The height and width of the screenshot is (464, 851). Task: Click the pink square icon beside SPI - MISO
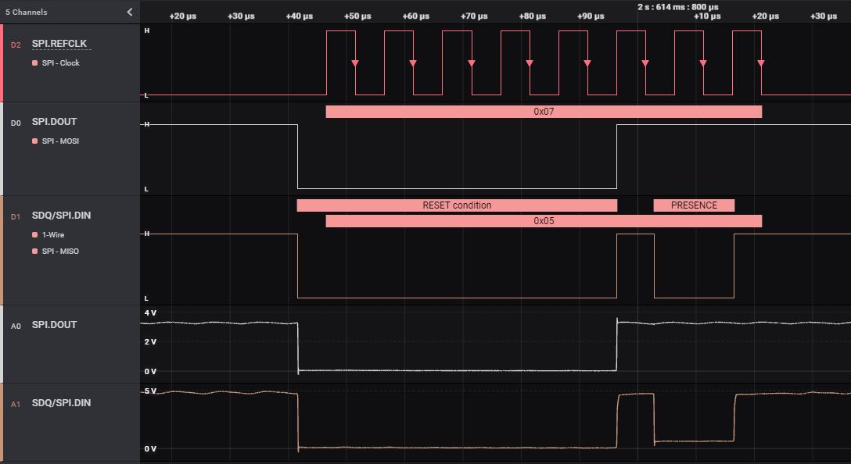point(35,252)
